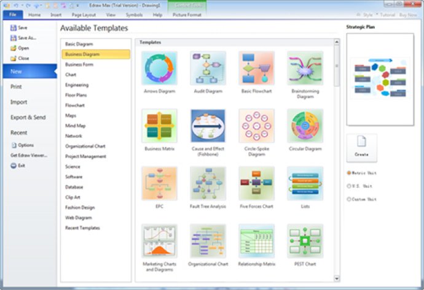Viewport: 424px width, 290px height.
Task: Close the current drawing via Close item
Action: [20, 58]
